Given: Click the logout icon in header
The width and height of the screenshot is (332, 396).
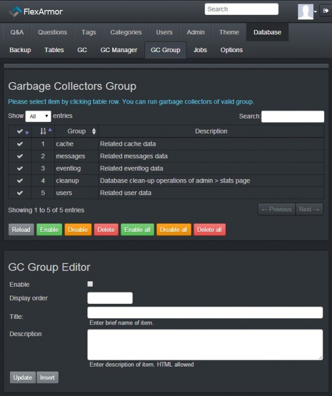Looking at the screenshot, I should click(x=325, y=11).
